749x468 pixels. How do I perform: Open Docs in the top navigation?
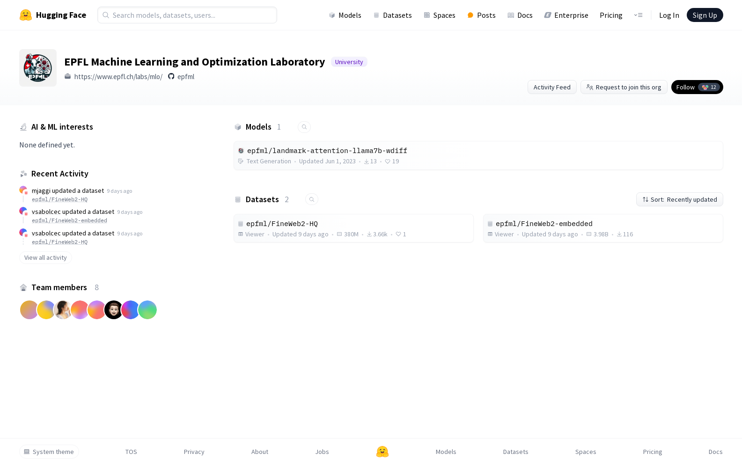click(x=520, y=15)
